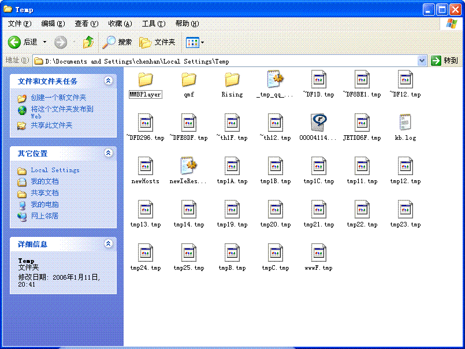Collapse the 详细信息 panel

pyautogui.click(x=108, y=244)
